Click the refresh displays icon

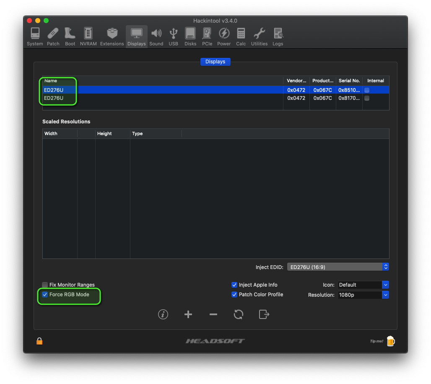pos(239,314)
